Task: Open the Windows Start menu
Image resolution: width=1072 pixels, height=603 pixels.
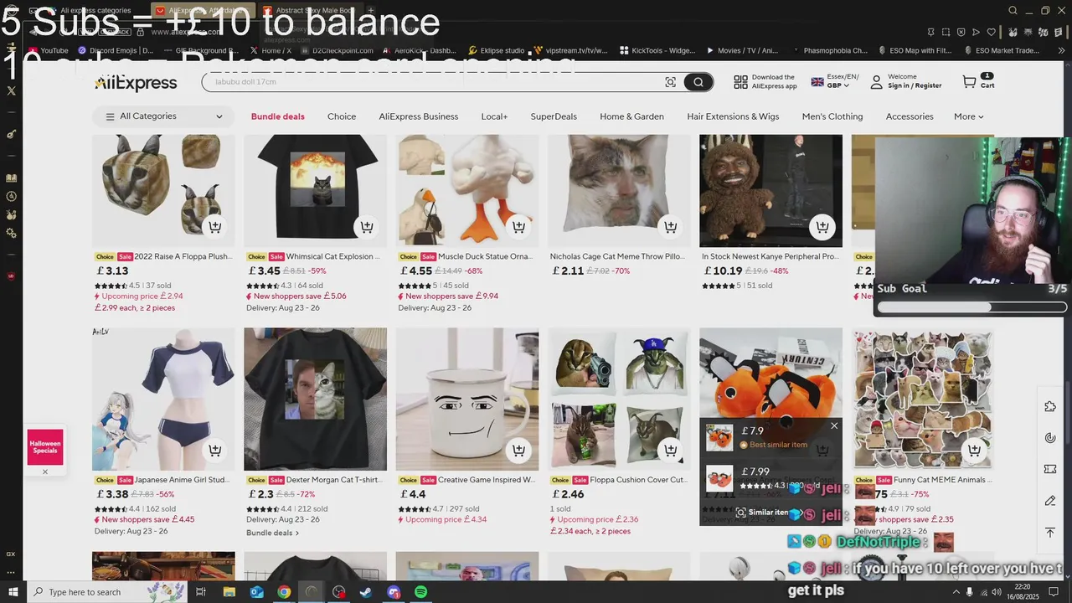Action: [x=12, y=592]
